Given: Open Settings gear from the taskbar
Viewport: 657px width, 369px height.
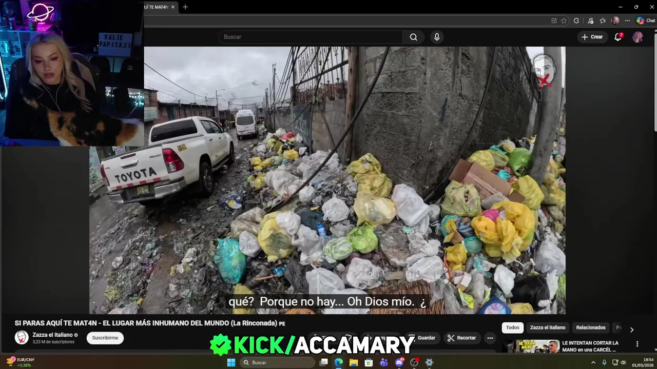Looking at the screenshot, I should 429,362.
